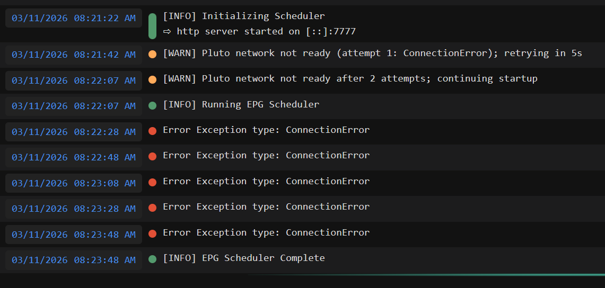
Task: Click the 08:23:28 AM timestamp badge
Action: [x=74, y=209]
